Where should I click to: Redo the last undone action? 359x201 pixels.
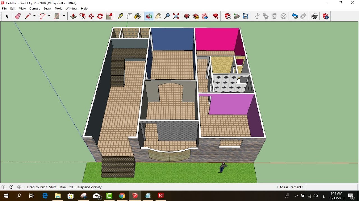[x=303, y=16]
